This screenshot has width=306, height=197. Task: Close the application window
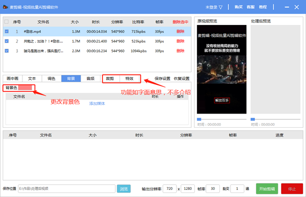click(297, 7)
